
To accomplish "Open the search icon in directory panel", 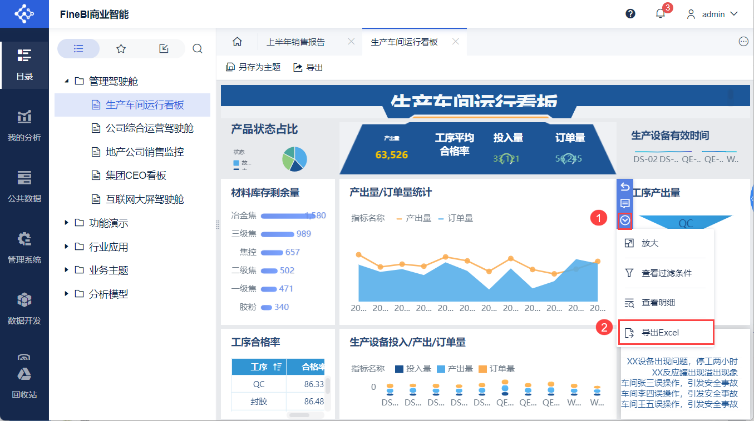I will click(197, 49).
